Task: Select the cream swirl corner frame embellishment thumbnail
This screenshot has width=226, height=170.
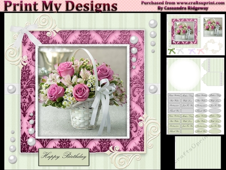Action: point(213,46)
